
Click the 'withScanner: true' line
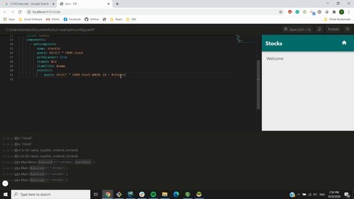52,57
